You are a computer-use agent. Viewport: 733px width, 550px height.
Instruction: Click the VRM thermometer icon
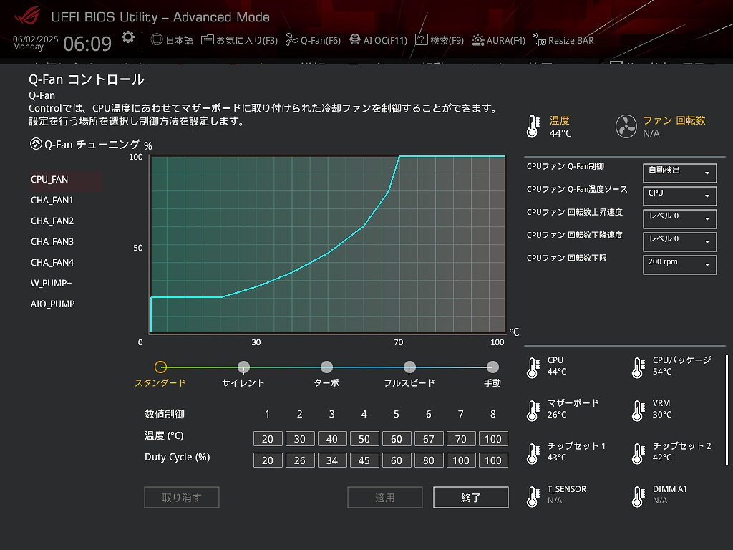pyautogui.click(x=638, y=411)
